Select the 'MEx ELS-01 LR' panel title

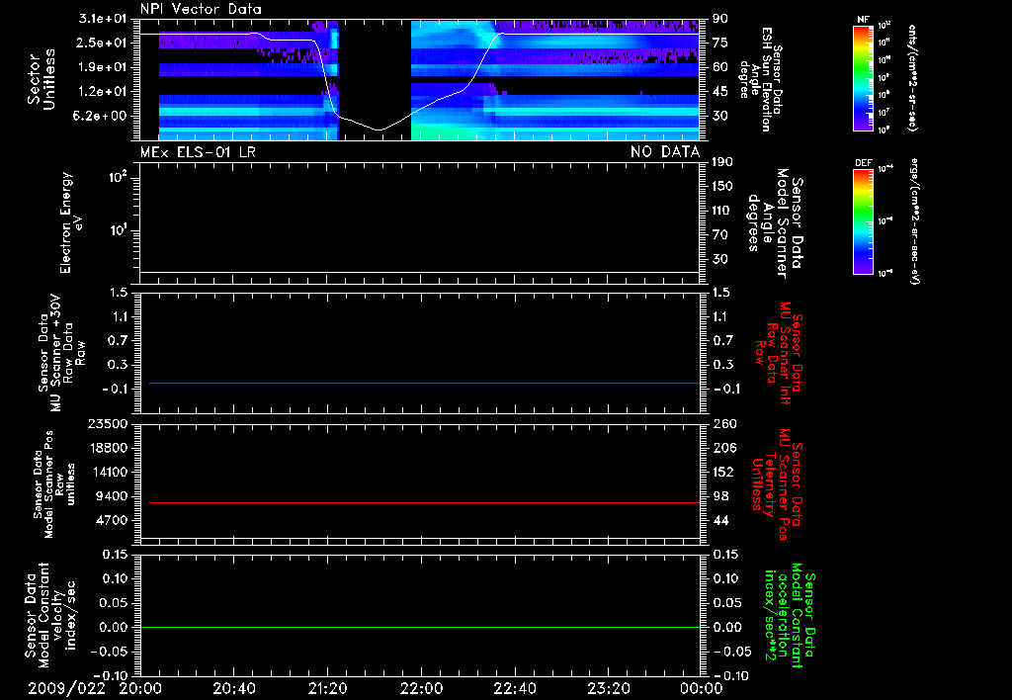[x=198, y=151]
